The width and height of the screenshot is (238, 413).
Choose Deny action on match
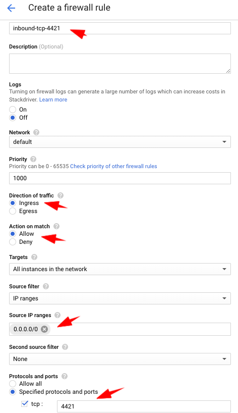pyautogui.click(x=13, y=242)
